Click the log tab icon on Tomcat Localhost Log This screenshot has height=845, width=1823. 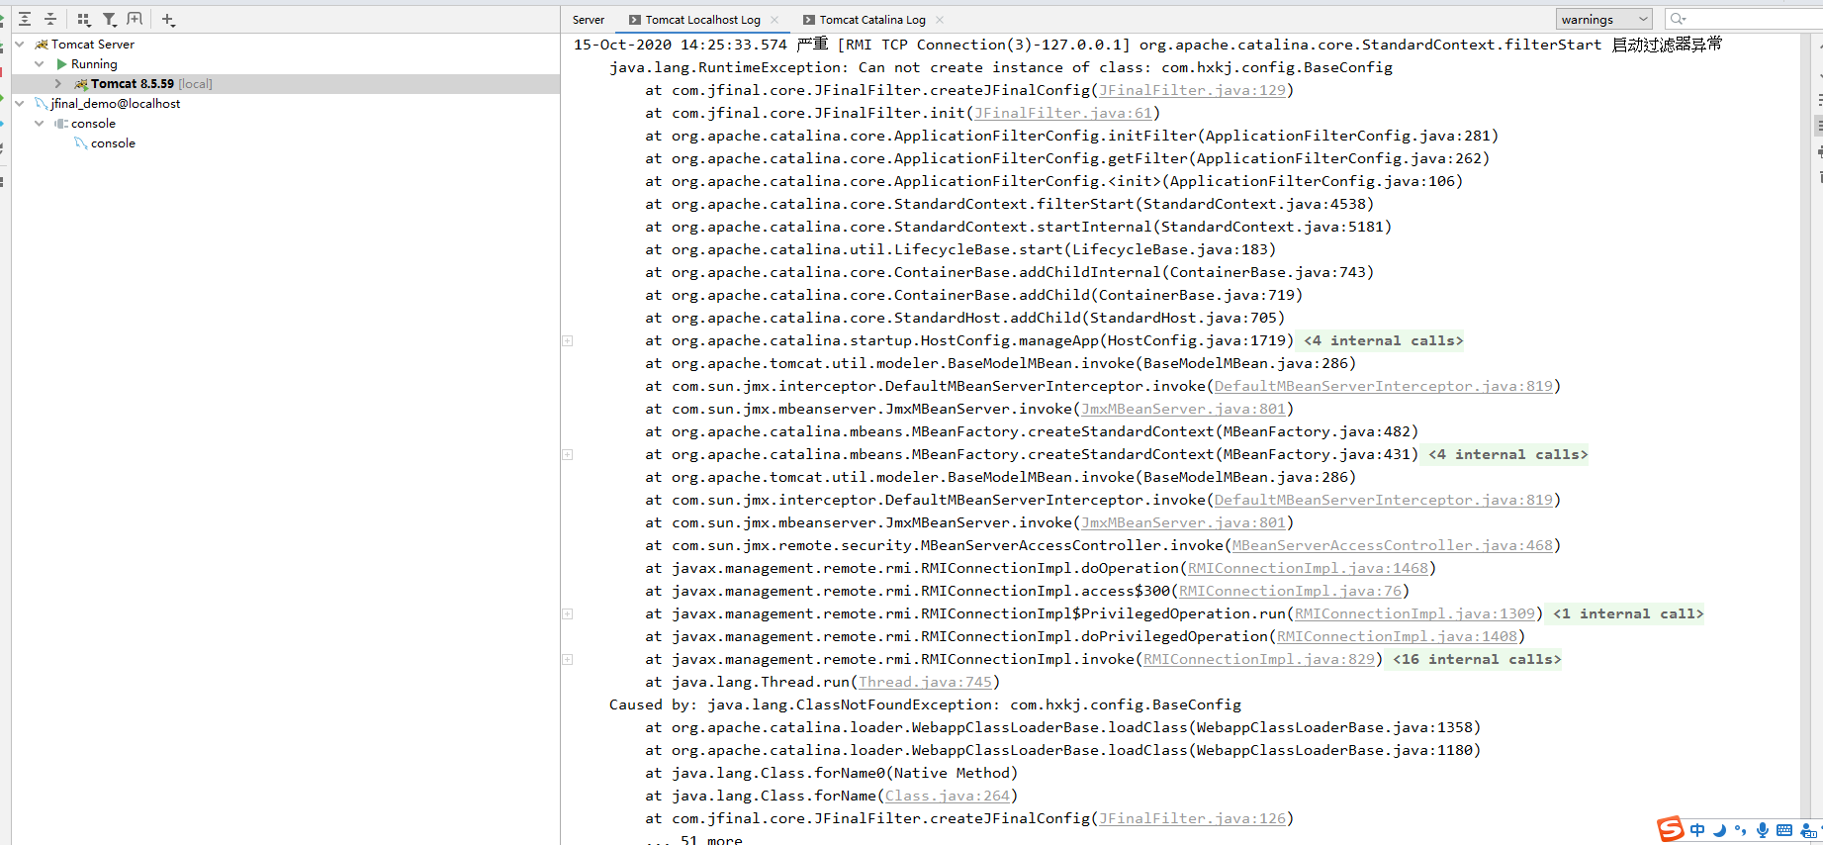point(635,20)
